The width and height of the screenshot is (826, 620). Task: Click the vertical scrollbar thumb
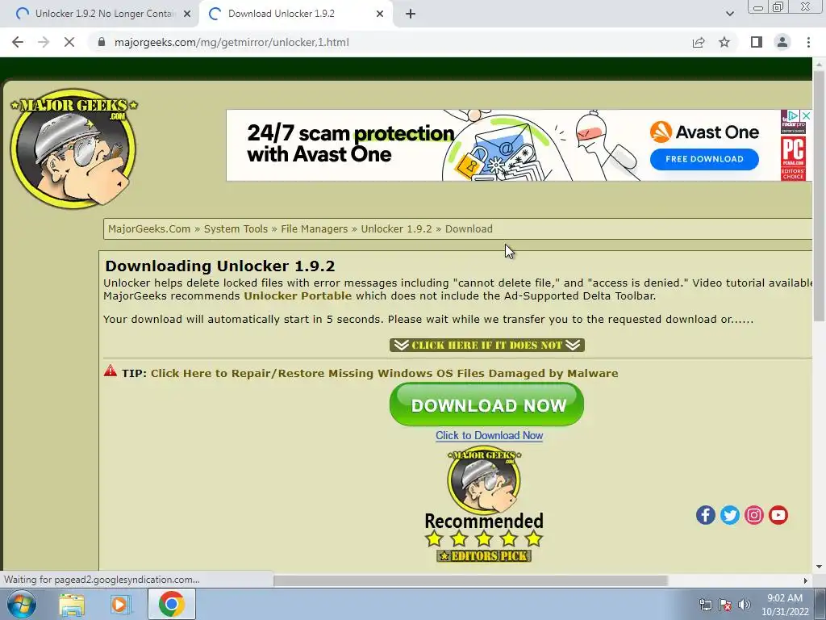[x=819, y=195]
